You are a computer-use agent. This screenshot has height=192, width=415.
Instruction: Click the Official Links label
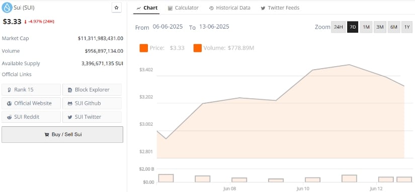tap(17, 75)
